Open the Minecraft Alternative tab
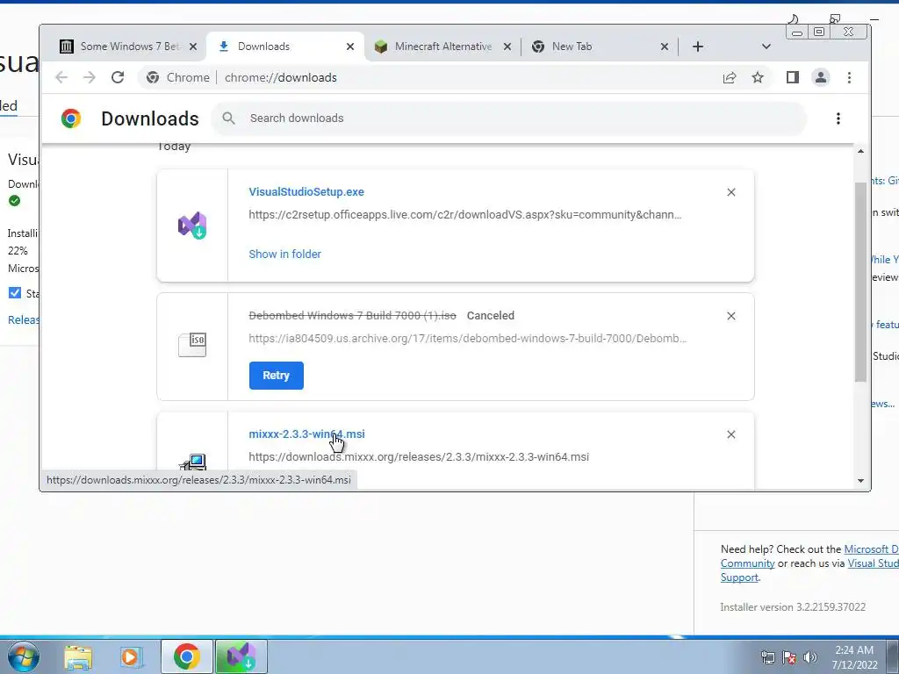Image resolution: width=899 pixels, height=674 pixels. point(442,47)
